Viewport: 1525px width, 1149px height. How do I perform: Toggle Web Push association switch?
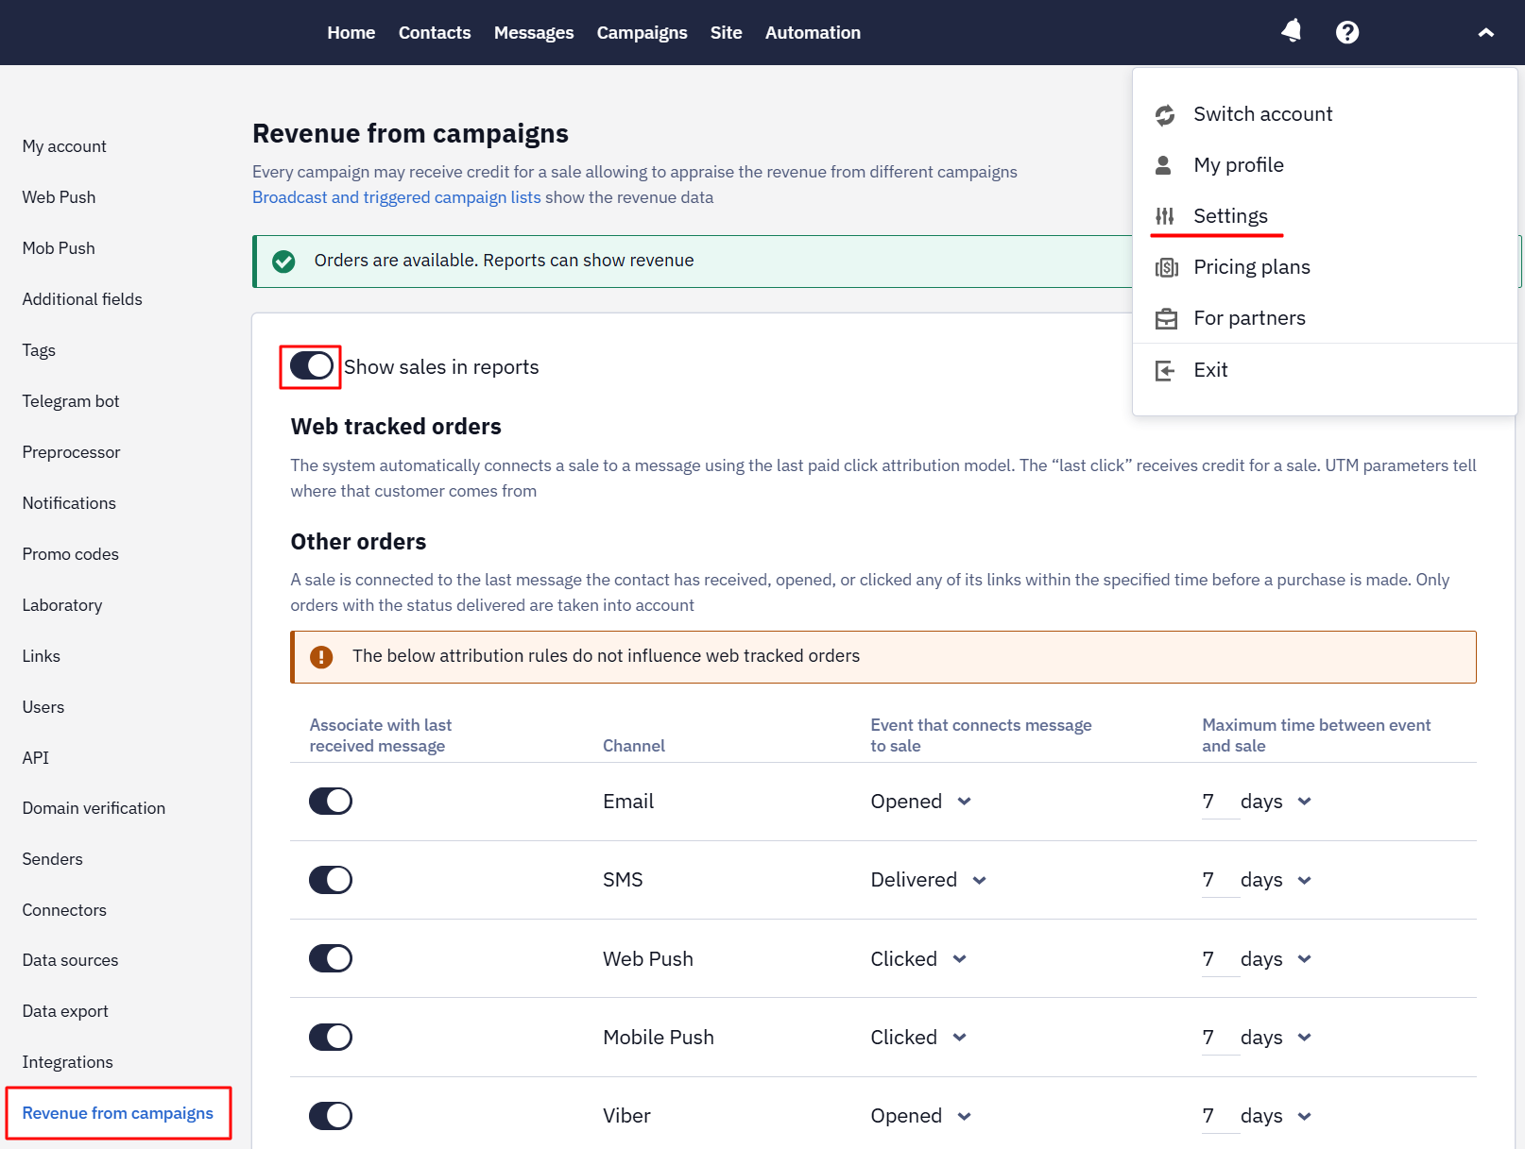pos(331,958)
